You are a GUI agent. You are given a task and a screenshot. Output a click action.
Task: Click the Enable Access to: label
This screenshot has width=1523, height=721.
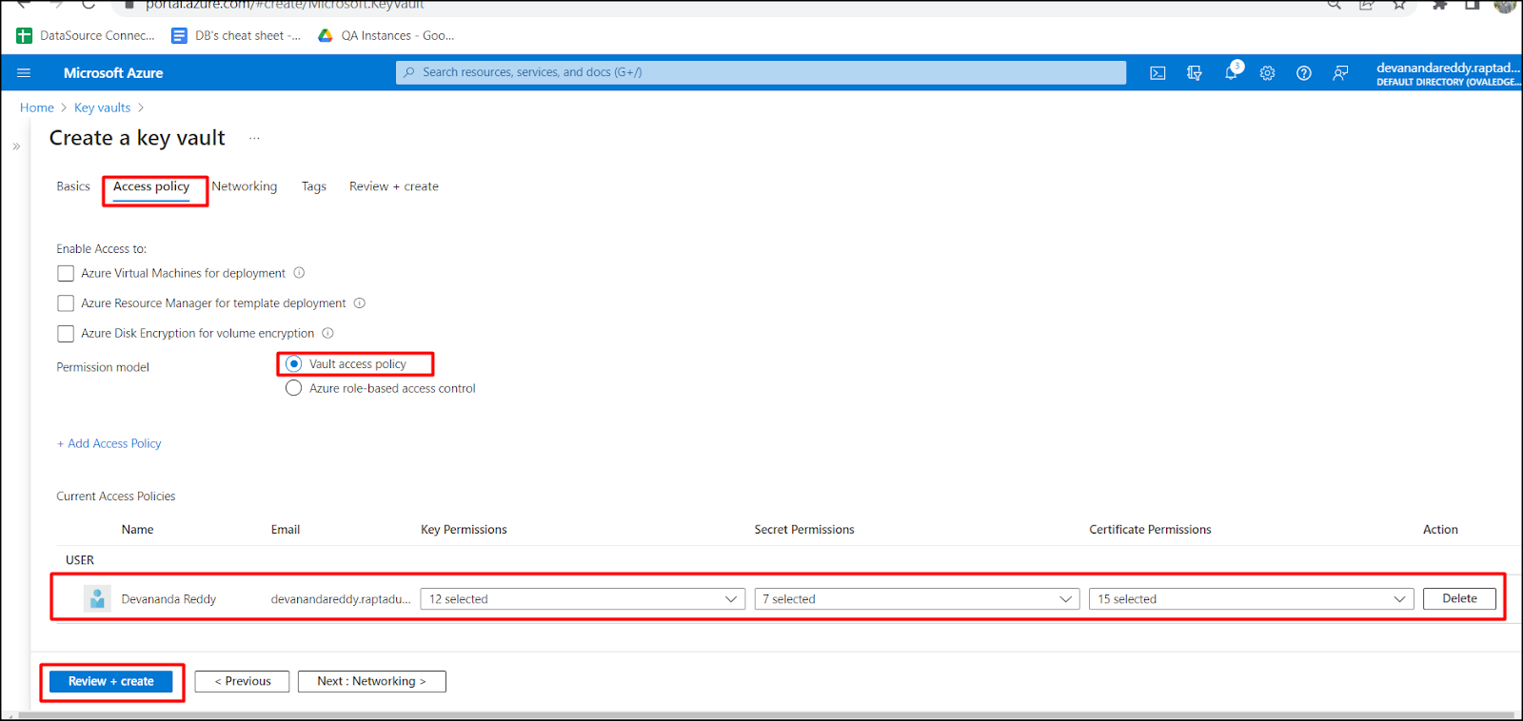point(102,249)
